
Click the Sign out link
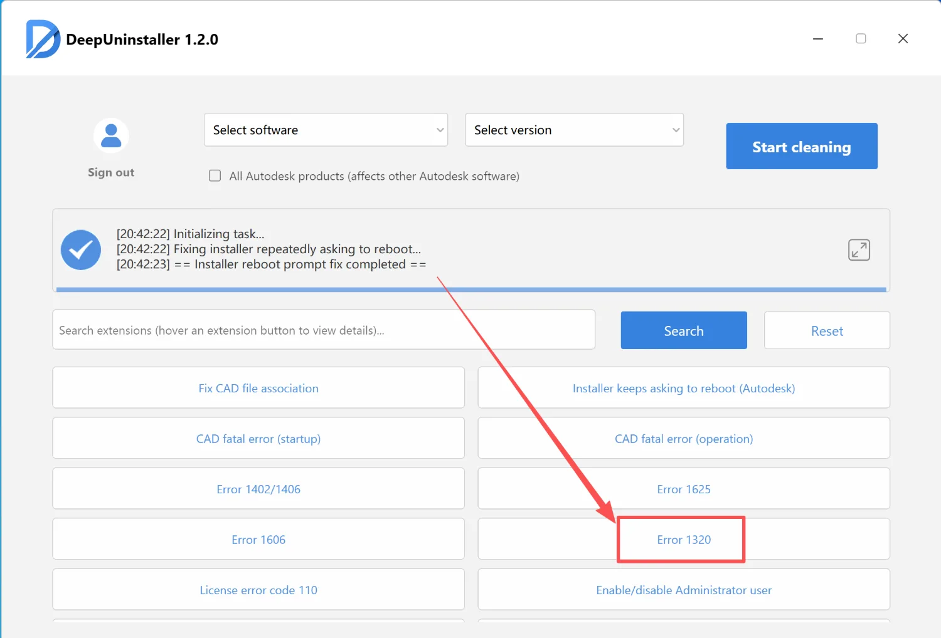coord(111,172)
